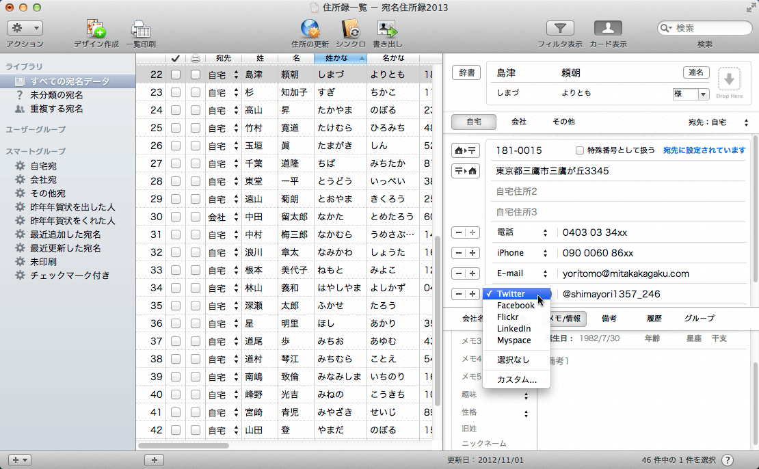Toggle the フィルタ表示 funnel button

tap(560, 28)
